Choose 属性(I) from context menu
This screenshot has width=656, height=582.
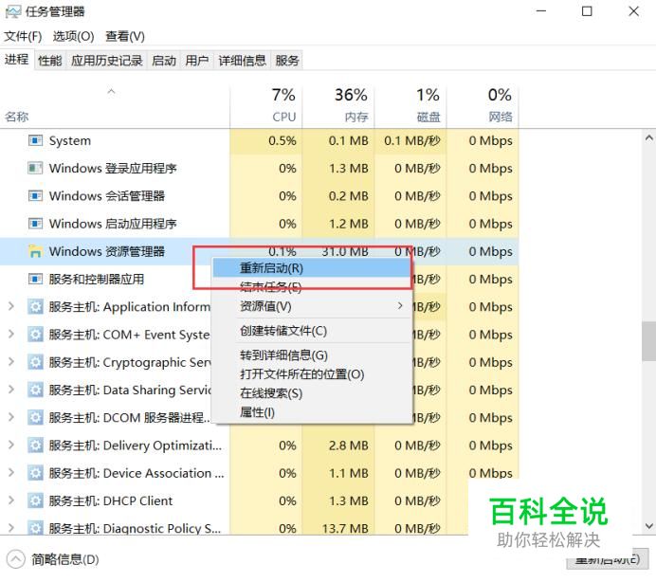(312, 412)
